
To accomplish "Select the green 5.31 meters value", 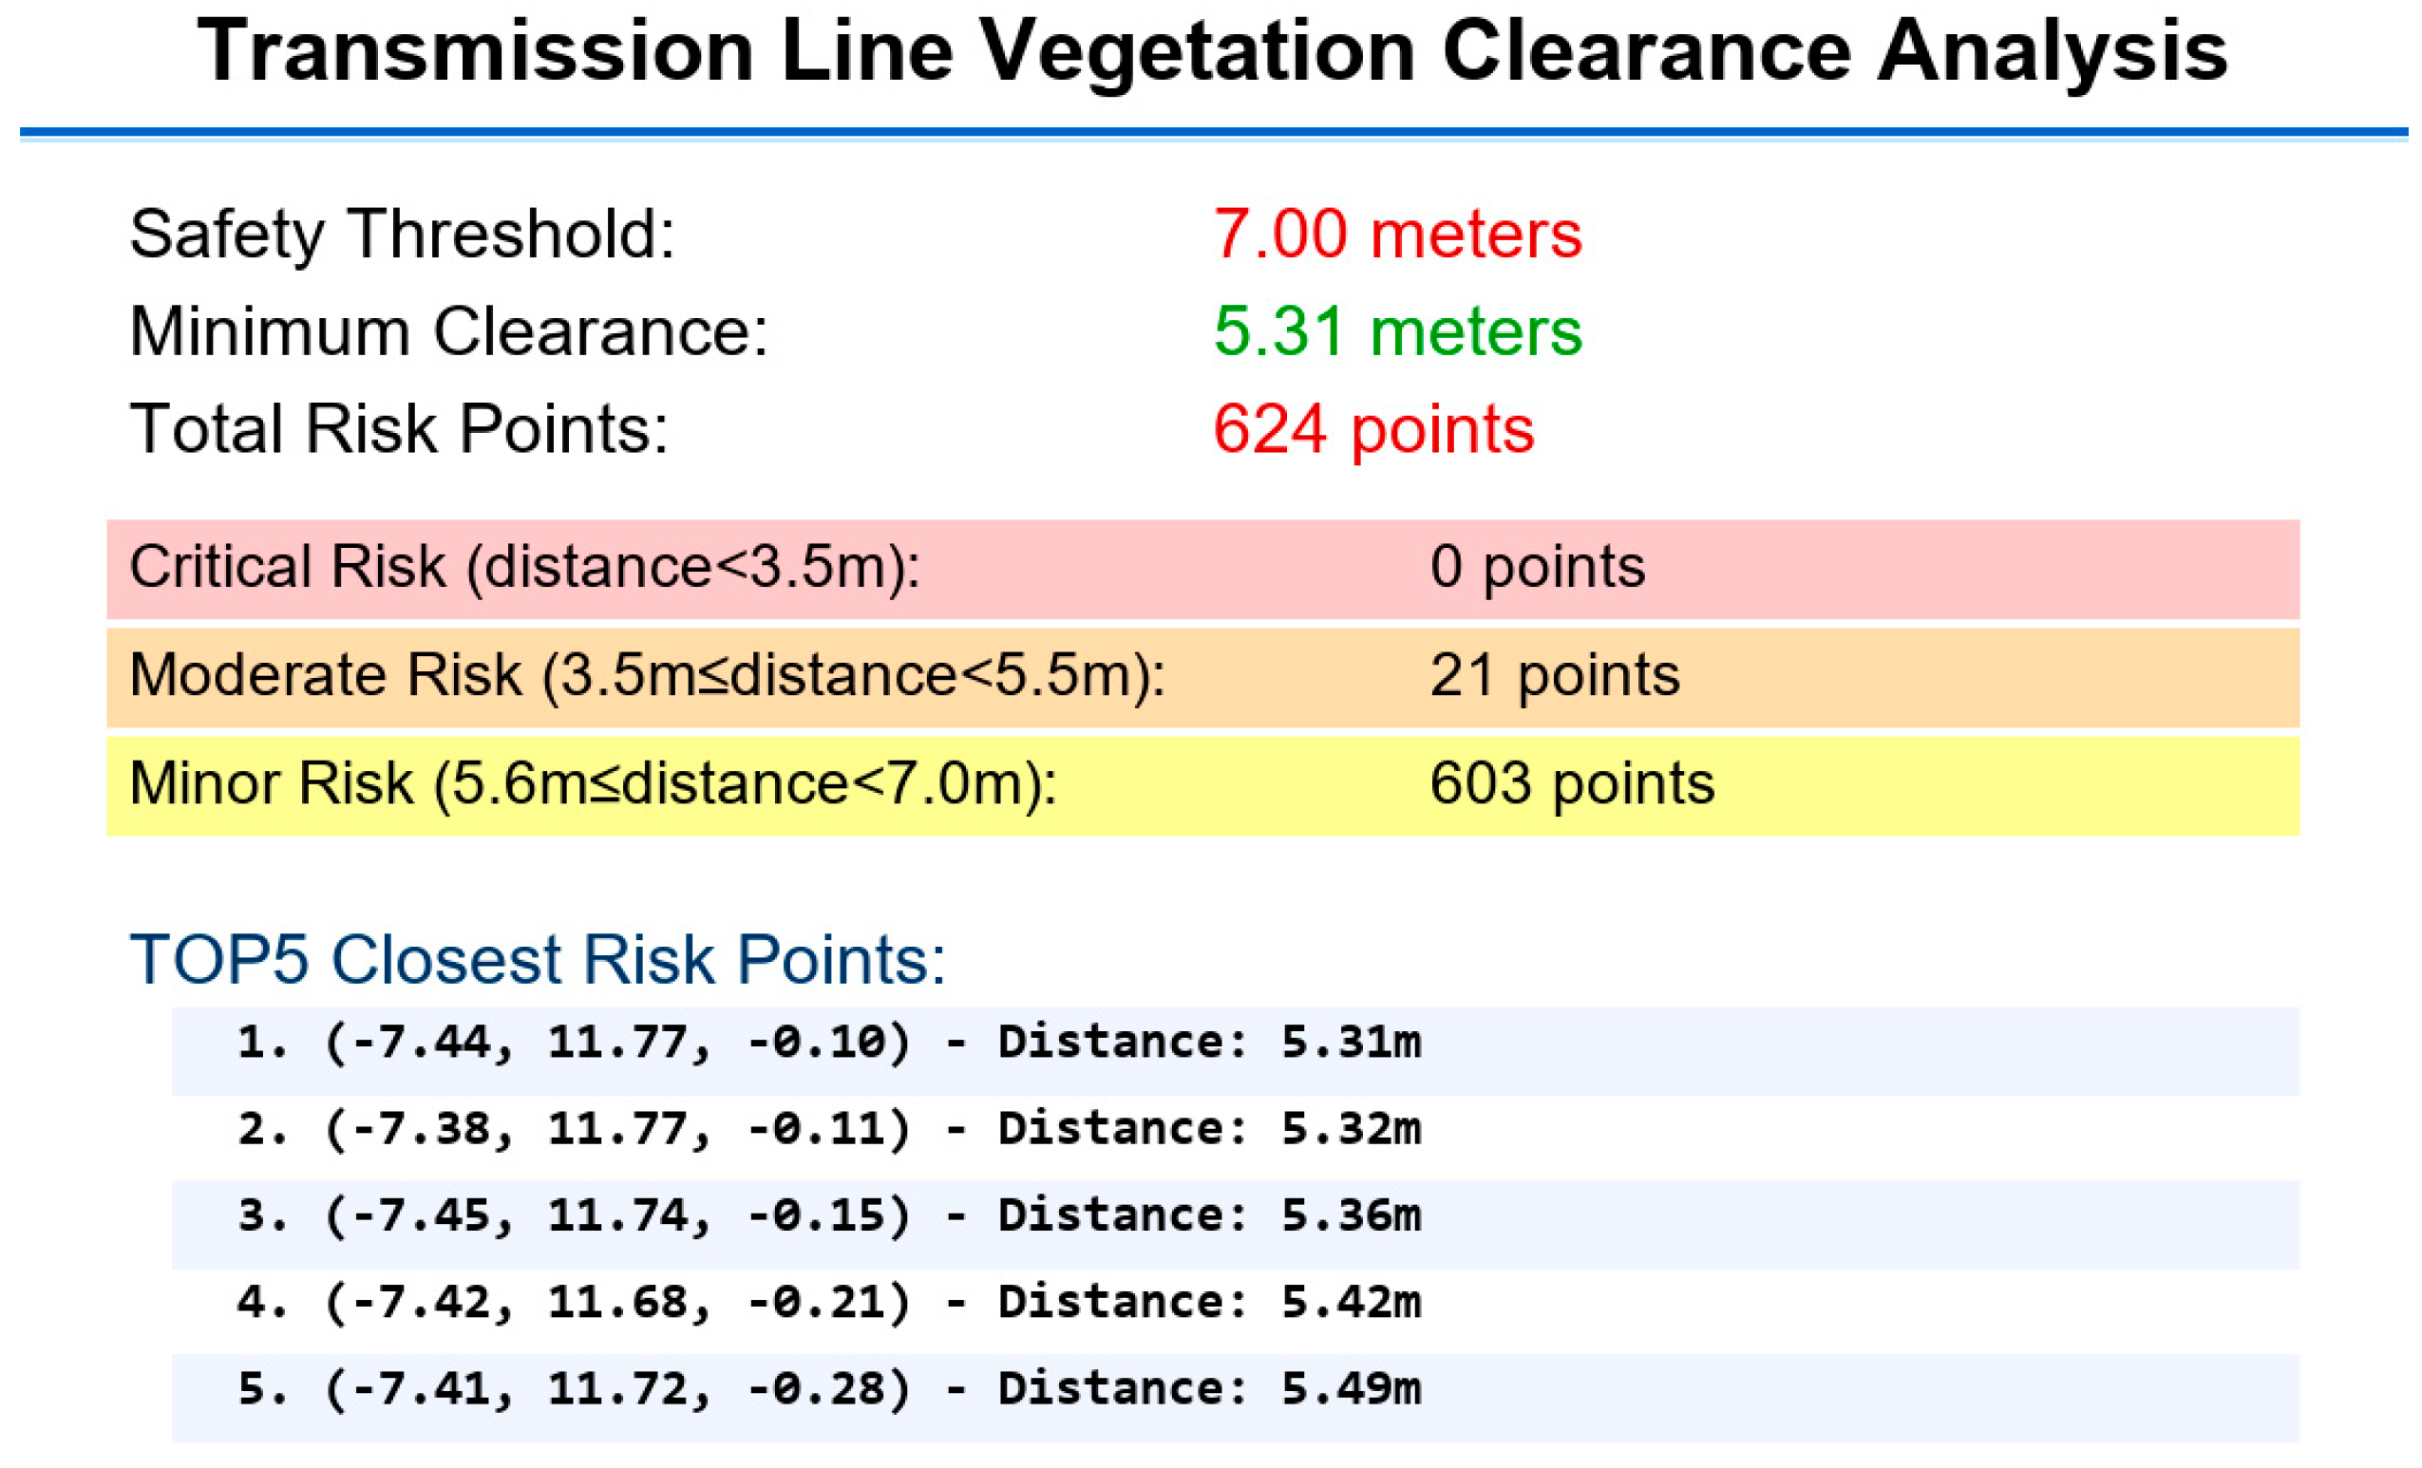I will point(1397,331).
